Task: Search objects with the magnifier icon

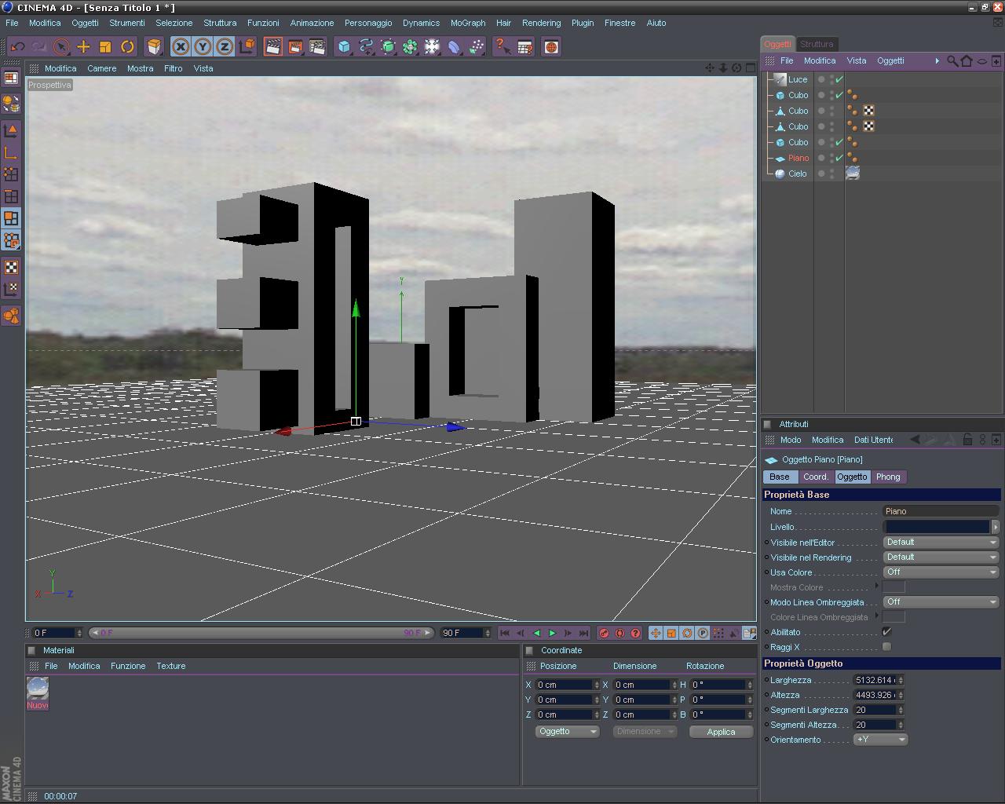Action: tap(952, 60)
